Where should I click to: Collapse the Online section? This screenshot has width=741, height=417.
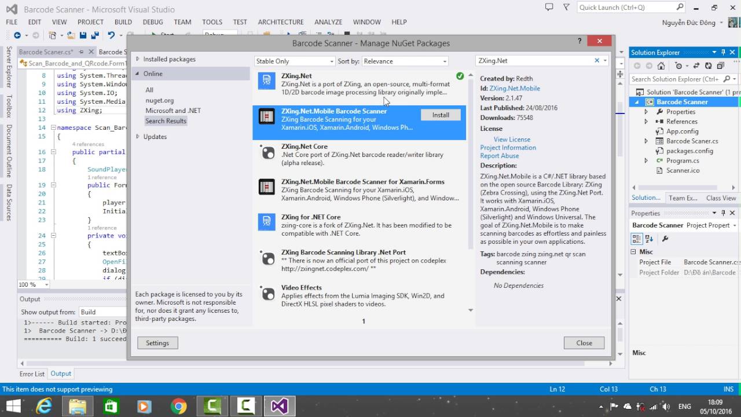138,74
